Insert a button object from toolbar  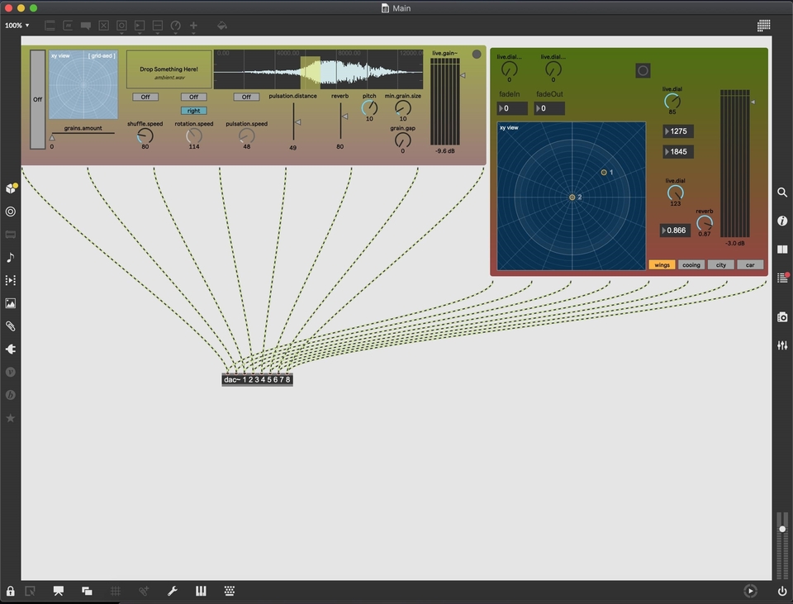121,26
